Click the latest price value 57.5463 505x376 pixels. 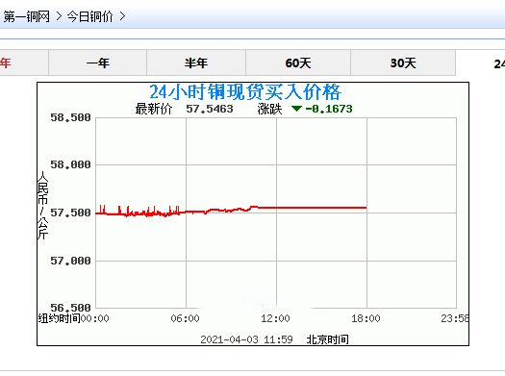(x=210, y=109)
